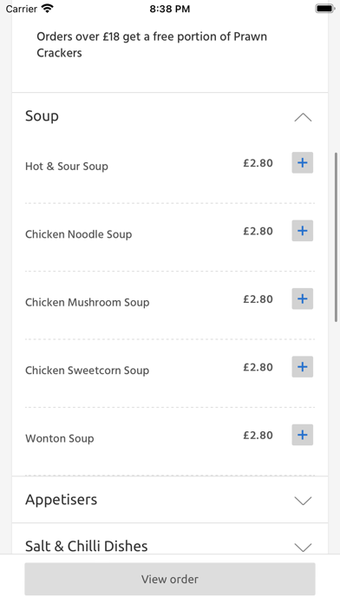Add Wonton Soup with plus icon
Image resolution: width=340 pixels, height=604 pixels.
[302, 435]
